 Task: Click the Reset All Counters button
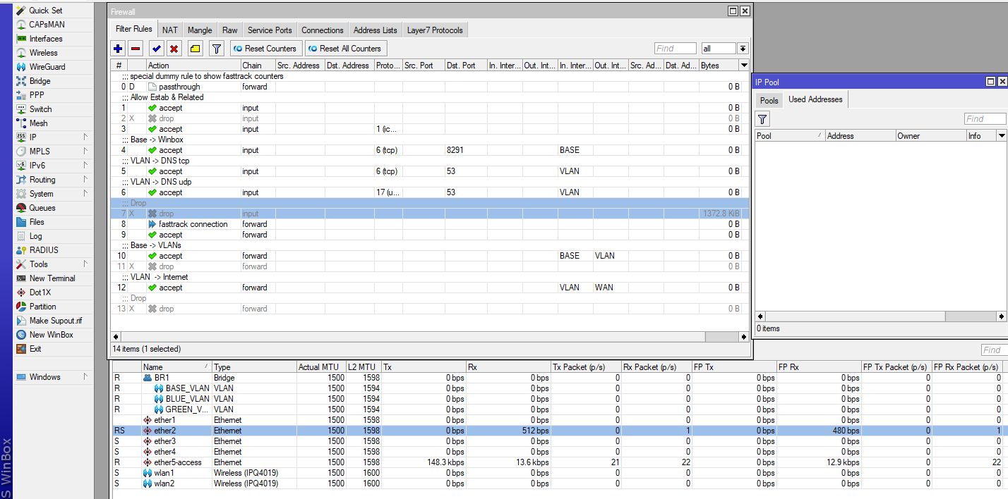344,49
